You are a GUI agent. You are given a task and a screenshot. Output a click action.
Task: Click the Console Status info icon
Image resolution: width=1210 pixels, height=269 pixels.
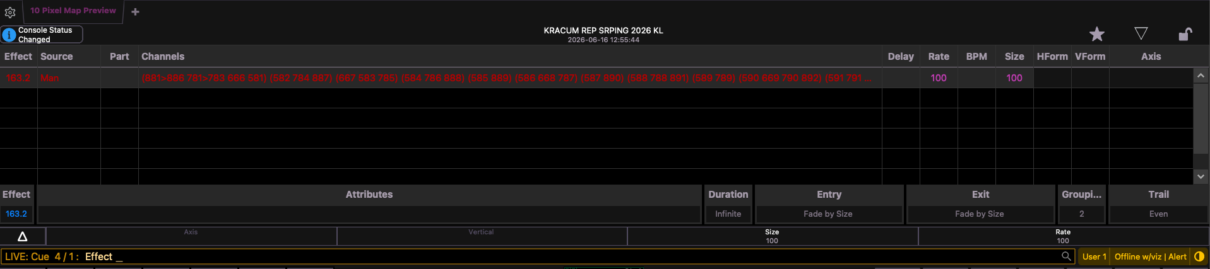(9, 35)
